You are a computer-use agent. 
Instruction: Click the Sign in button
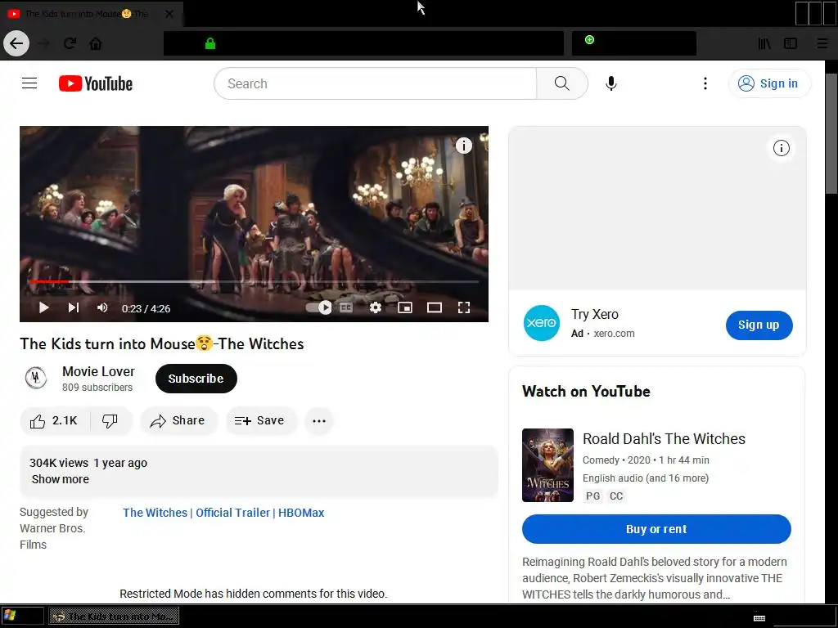coord(769,83)
